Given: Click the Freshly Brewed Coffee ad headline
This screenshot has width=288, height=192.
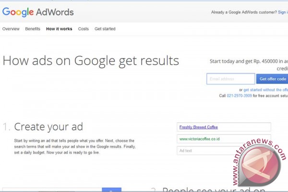Looking at the screenshot, I should (x=199, y=127).
